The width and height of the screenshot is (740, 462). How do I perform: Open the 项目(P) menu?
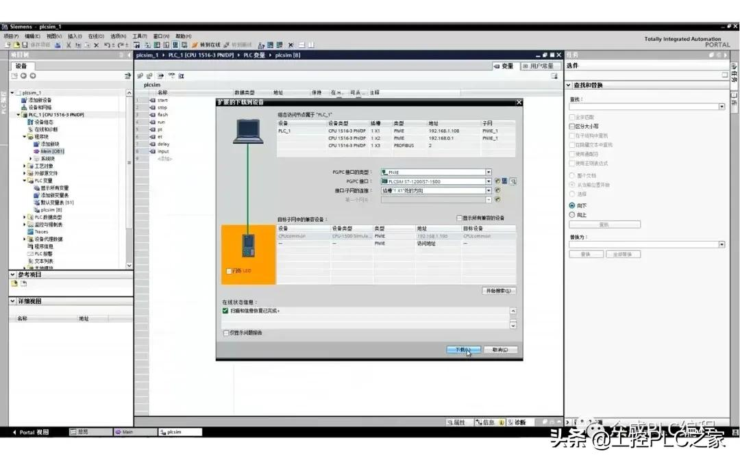pyautogui.click(x=11, y=36)
